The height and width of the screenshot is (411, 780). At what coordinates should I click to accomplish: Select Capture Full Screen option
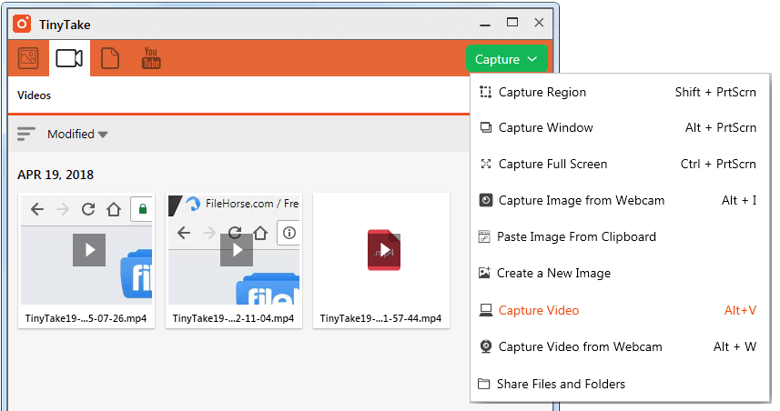(x=552, y=165)
